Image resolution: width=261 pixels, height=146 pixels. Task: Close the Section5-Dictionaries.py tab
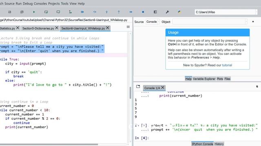57,28
